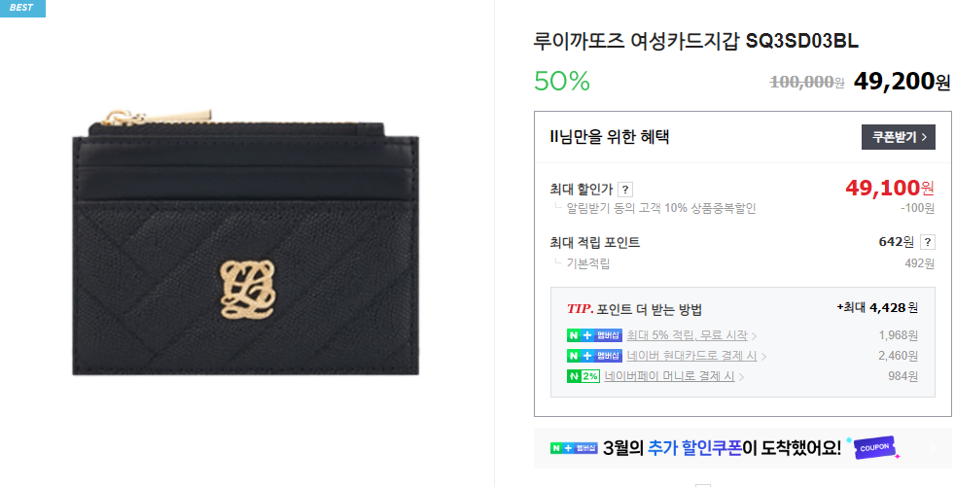Click the red 49,100원 maximum discount price
Image resolution: width=955 pixels, height=487 pixels.
coord(889,189)
